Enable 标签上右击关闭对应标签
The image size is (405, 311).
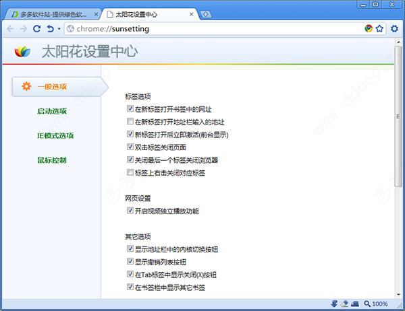click(130, 172)
